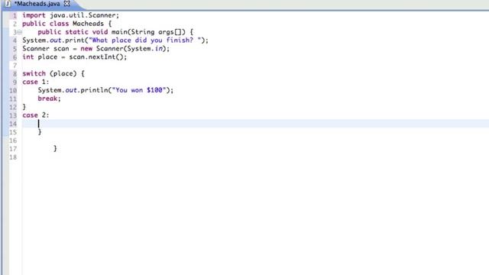Viewport: 489px width, 275px height.
Task: Click 'java.util.Scanner;' text on line 1
Action: click(85, 15)
